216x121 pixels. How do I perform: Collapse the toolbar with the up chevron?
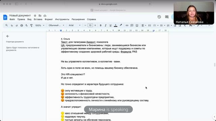[209, 26]
